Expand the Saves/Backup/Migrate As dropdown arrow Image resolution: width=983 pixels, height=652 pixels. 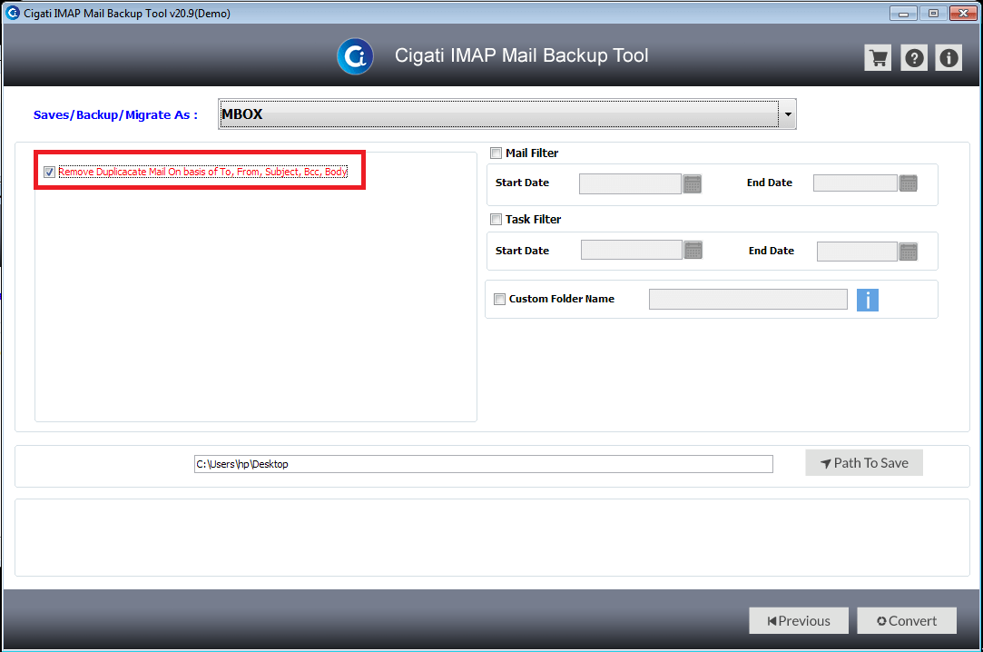coord(788,114)
